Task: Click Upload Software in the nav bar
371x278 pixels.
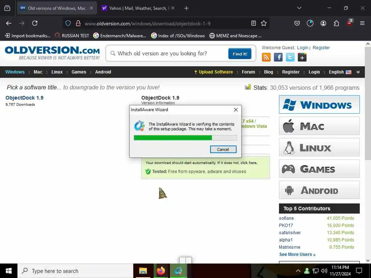Action: (x=213, y=72)
